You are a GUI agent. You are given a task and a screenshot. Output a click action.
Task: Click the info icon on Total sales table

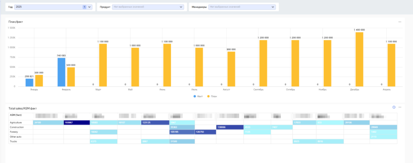[394, 107]
